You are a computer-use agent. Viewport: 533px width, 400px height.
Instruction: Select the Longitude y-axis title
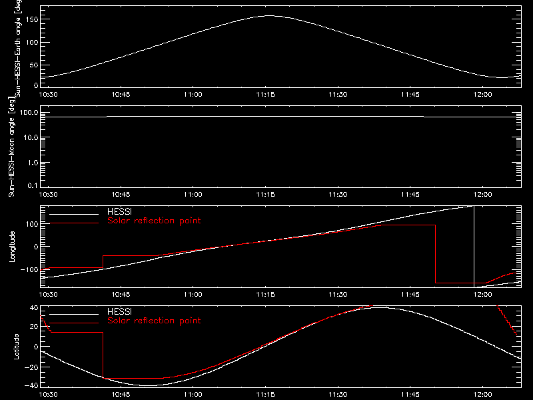[12, 247]
